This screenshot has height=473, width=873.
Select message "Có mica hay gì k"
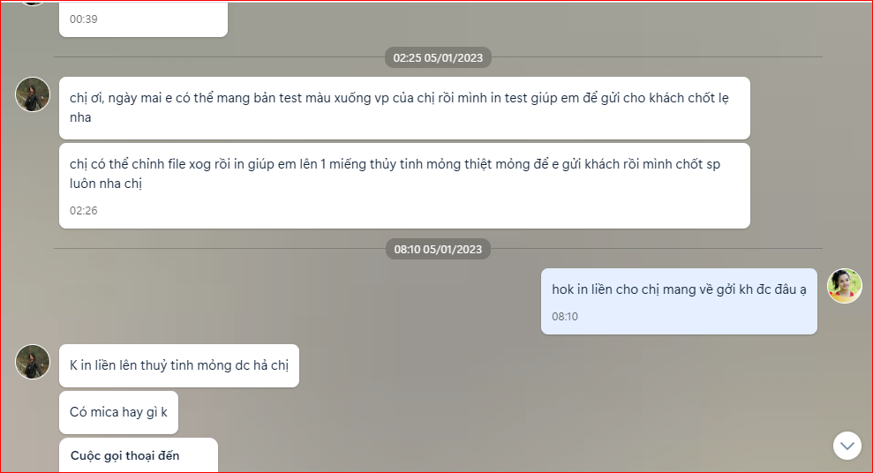click(118, 412)
